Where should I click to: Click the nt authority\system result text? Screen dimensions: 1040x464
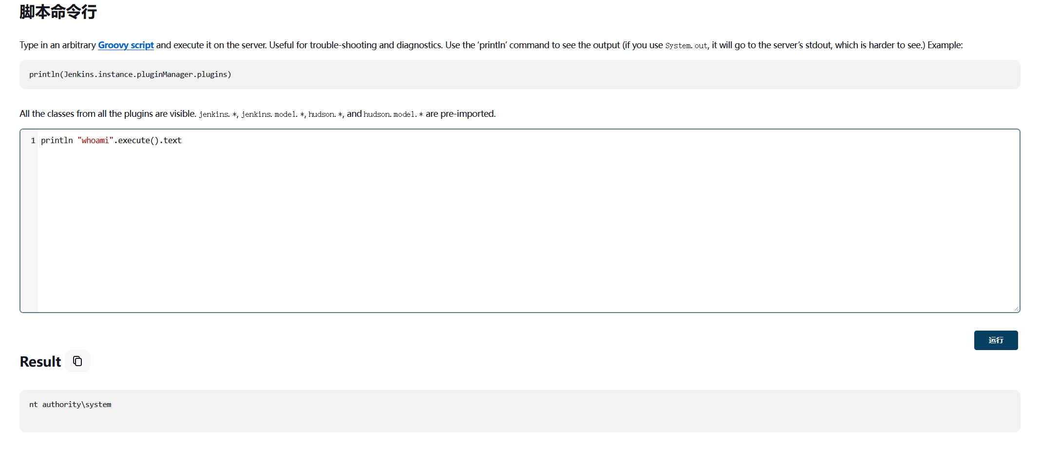70,405
